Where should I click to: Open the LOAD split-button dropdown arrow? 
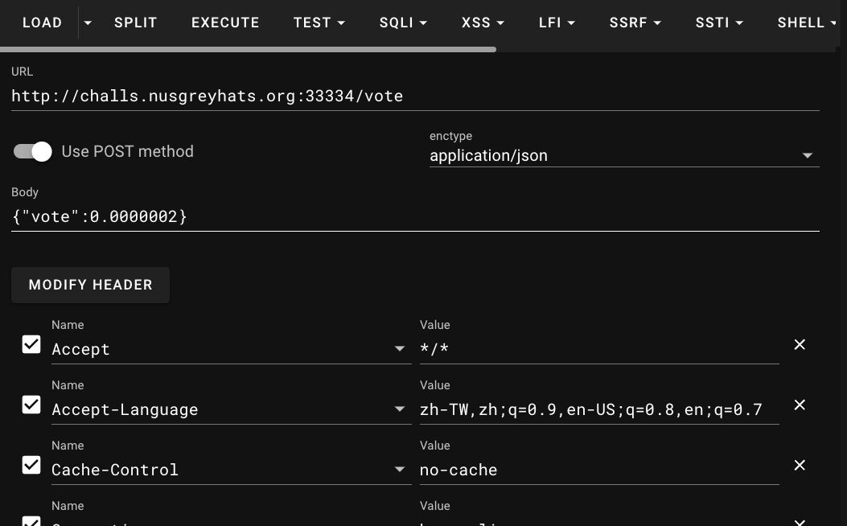88,23
